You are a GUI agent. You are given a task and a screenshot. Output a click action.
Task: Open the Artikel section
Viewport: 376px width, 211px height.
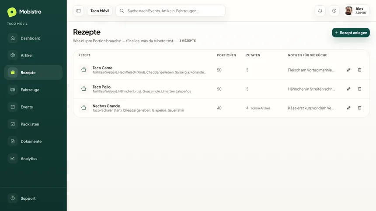pos(33,55)
